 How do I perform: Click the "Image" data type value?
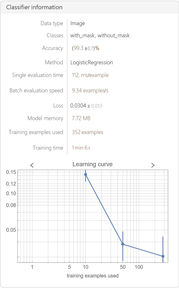click(78, 23)
